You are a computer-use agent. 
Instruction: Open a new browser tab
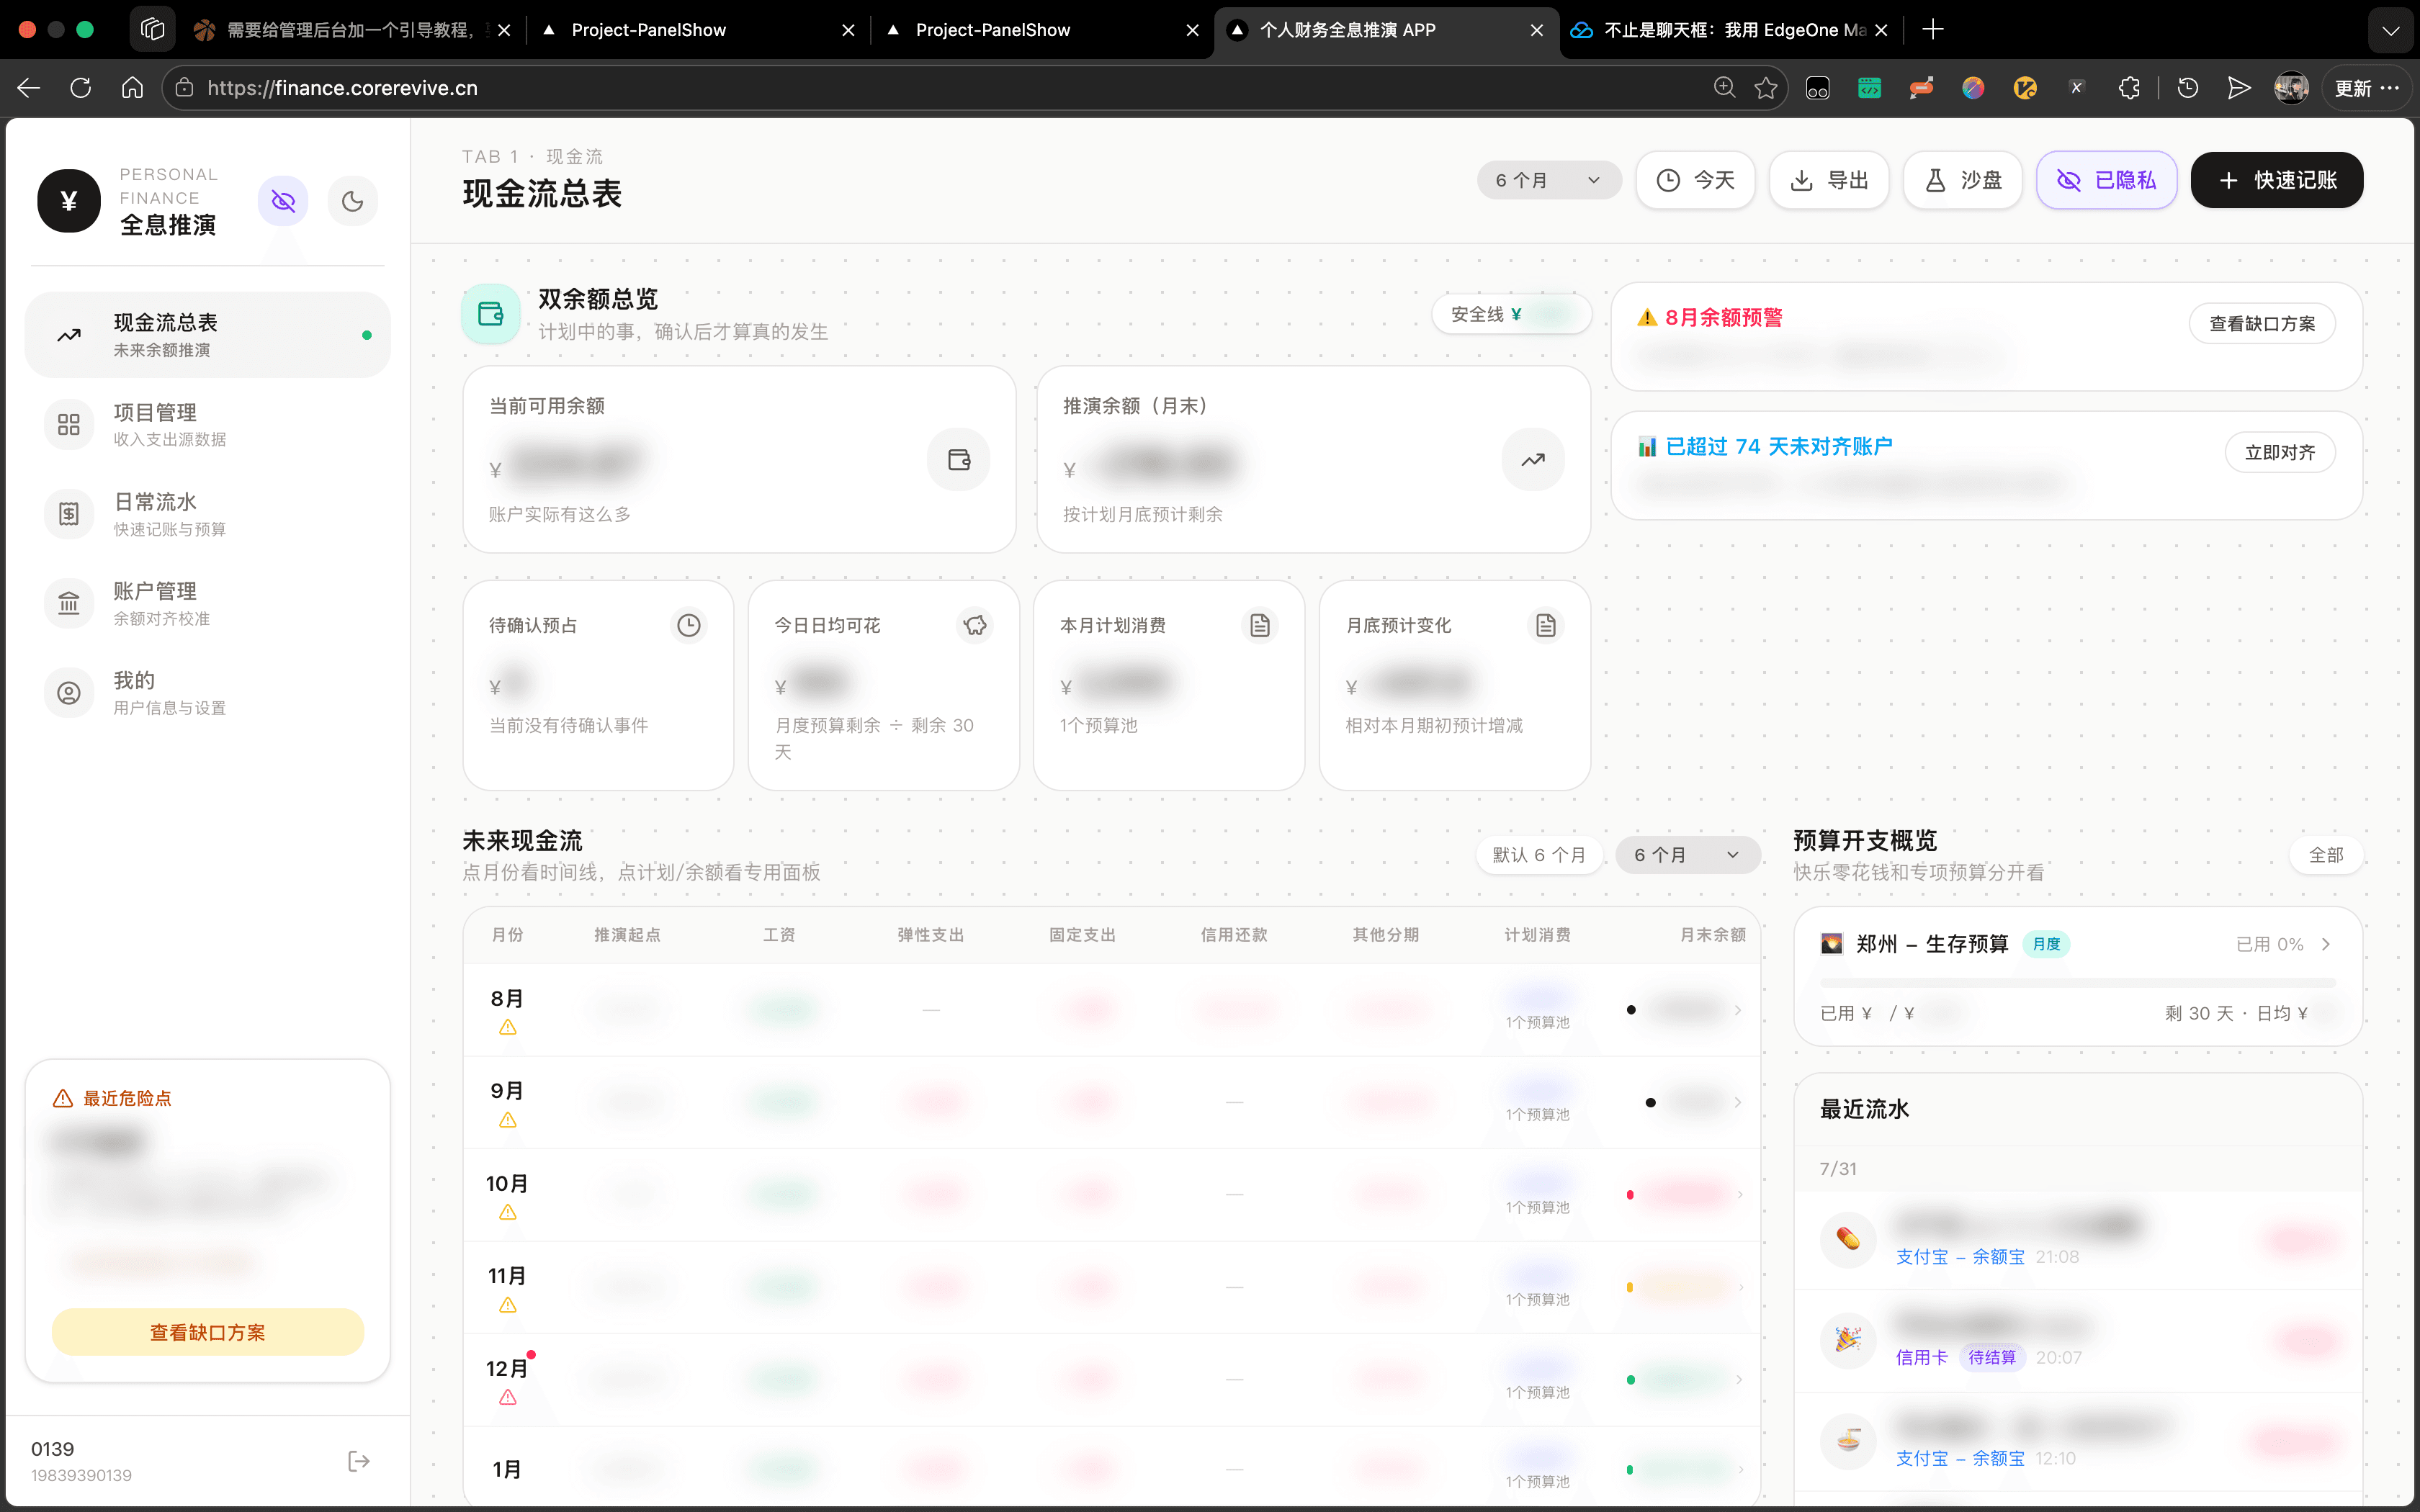tap(1933, 30)
